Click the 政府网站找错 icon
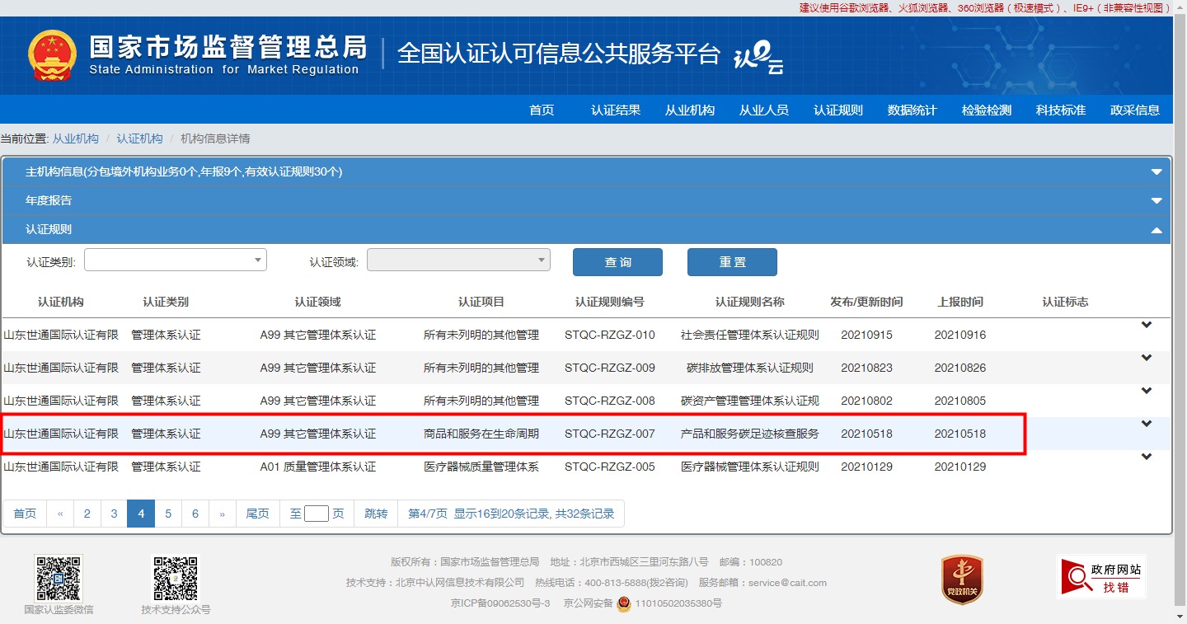The height and width of the screenshot is (624, 1187). pyautogui.click(x=1101, y=576)
